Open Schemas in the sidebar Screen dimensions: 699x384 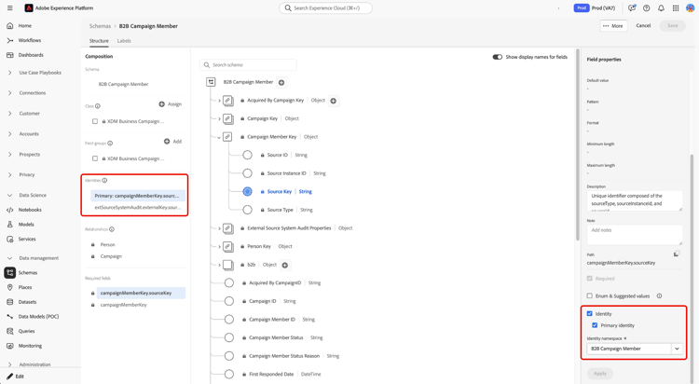[28, 272]
